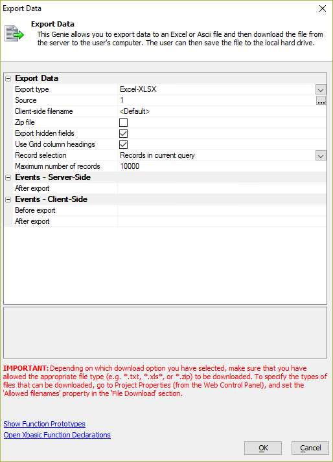Image resolution: width=333 pixels, height=462 pixels.
Task: Collapse the Events - Server-Side section
Action: [8, 177]
